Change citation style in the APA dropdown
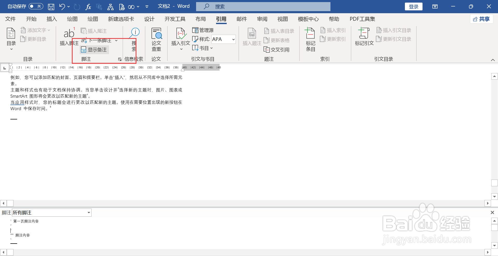Viewport: 498px width, 256px height. coord(223,39)
